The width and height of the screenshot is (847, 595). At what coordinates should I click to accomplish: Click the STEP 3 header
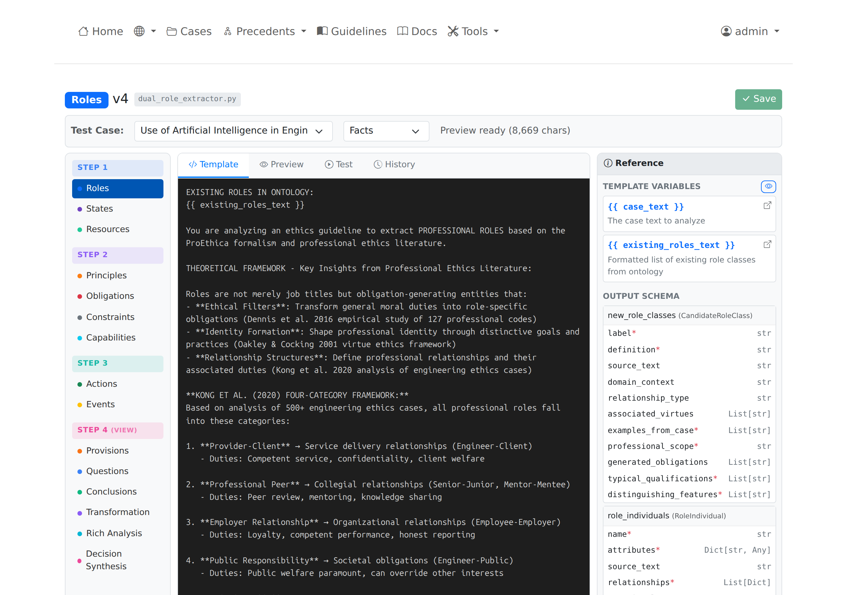[118, 364]
